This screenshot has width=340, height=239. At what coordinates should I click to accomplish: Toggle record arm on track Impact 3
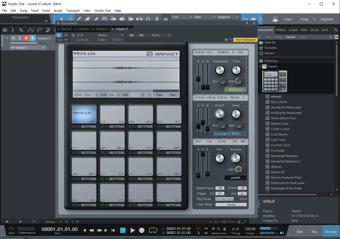(26, 38)
